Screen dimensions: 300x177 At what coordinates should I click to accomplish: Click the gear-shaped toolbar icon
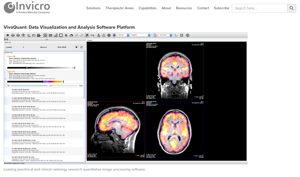click(x=109, y=35)
